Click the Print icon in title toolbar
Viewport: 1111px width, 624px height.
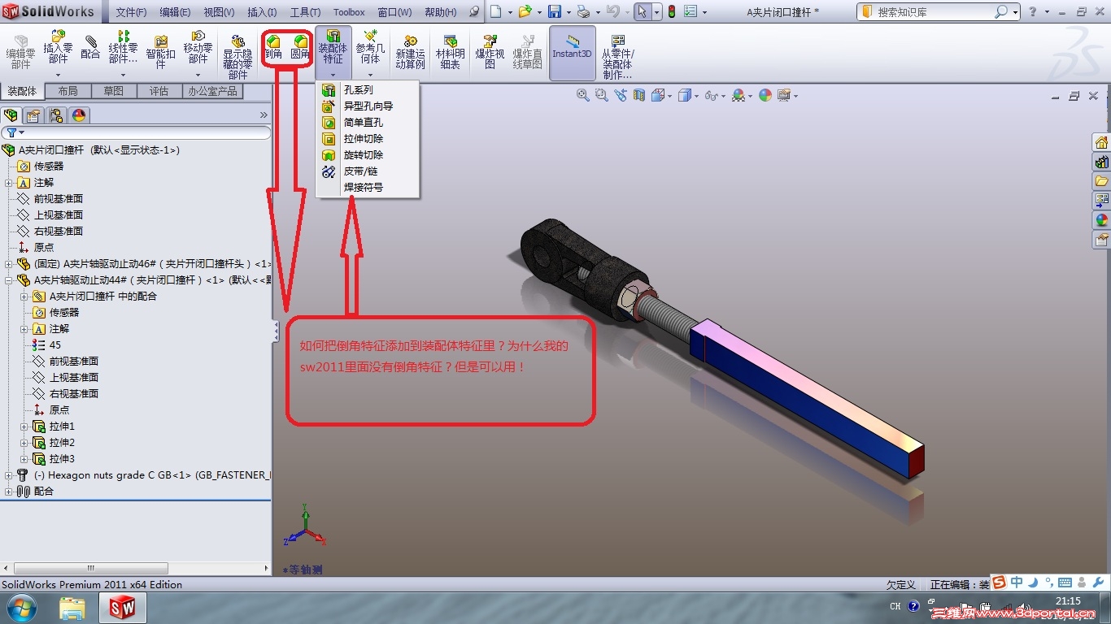pos(583,12)
